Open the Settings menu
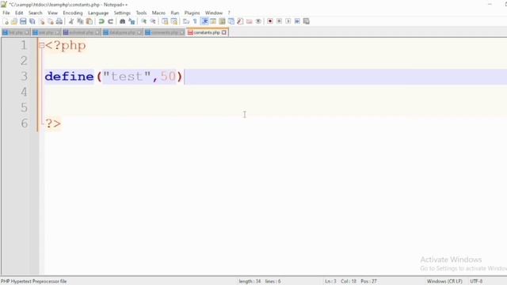 (122, 13)
